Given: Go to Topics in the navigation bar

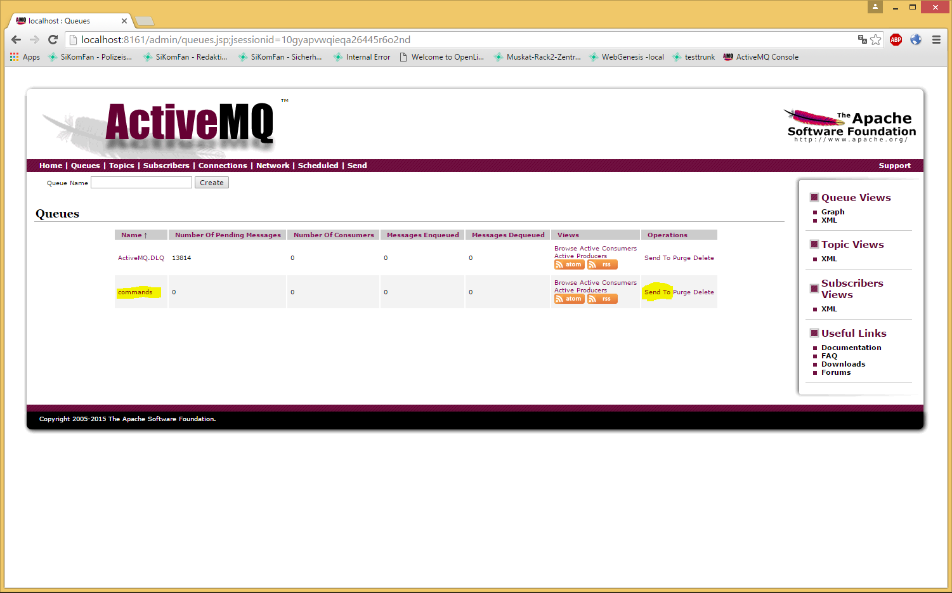Looking at the screenshot, I should pyautogui.click(x=121, y=166).
